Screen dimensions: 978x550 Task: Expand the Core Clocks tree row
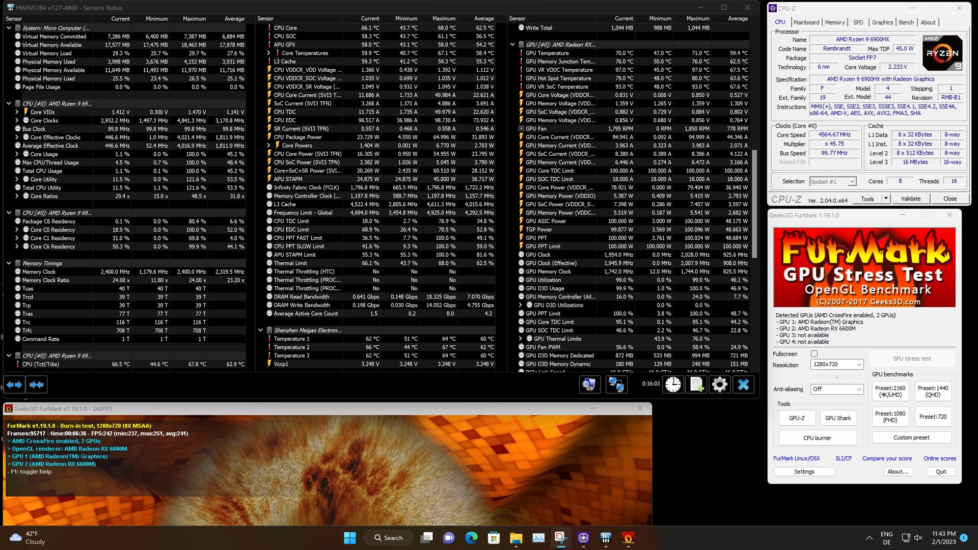pos(17,121)
